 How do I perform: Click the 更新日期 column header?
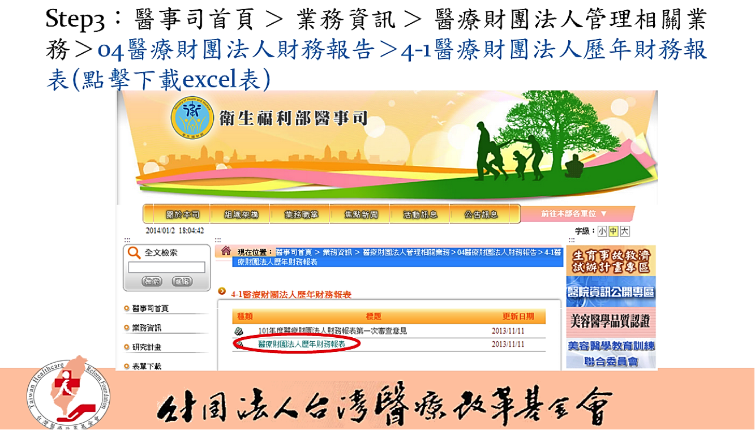[x=518, y=317]
